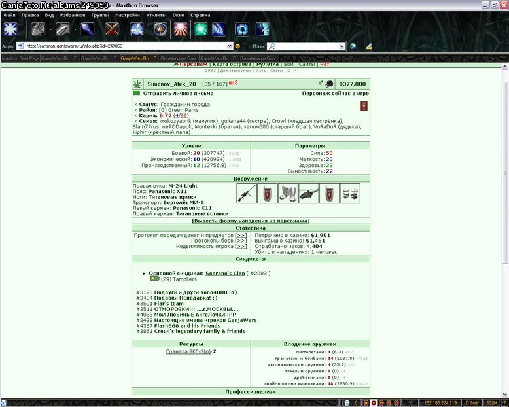This screenshot has width=509, height=407.
Task: Click the green globe icon near search box
Action: point(353,46)
